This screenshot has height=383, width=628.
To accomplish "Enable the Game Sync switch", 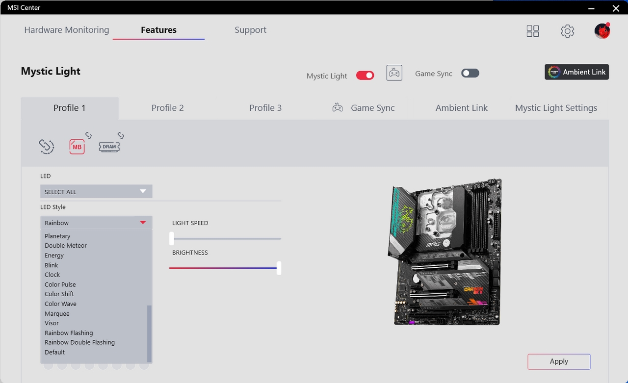I will [x=470, y=73].
